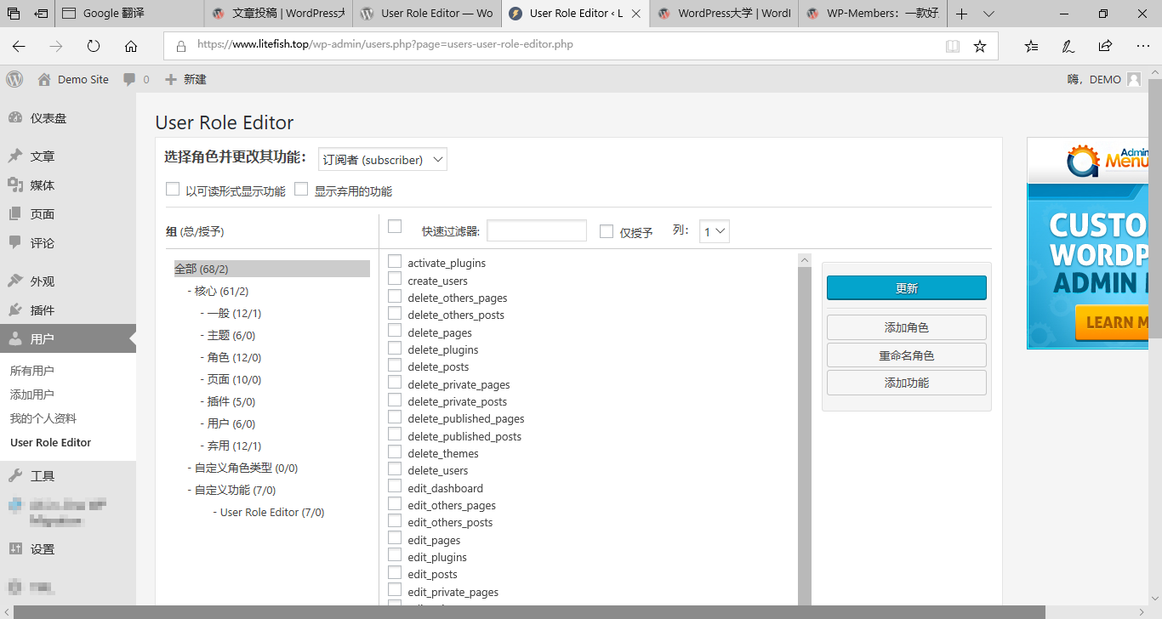Viewport: 1162px width, 619px height.
Task: Open browser Settings and more ellipsis
Action: pos(1142,46)
